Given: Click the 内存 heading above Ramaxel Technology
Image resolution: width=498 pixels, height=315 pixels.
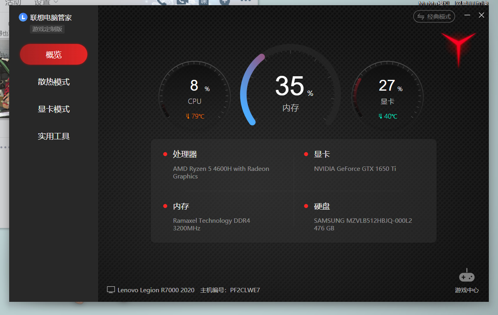Looking at the screenshot, I should click(181, 206).
